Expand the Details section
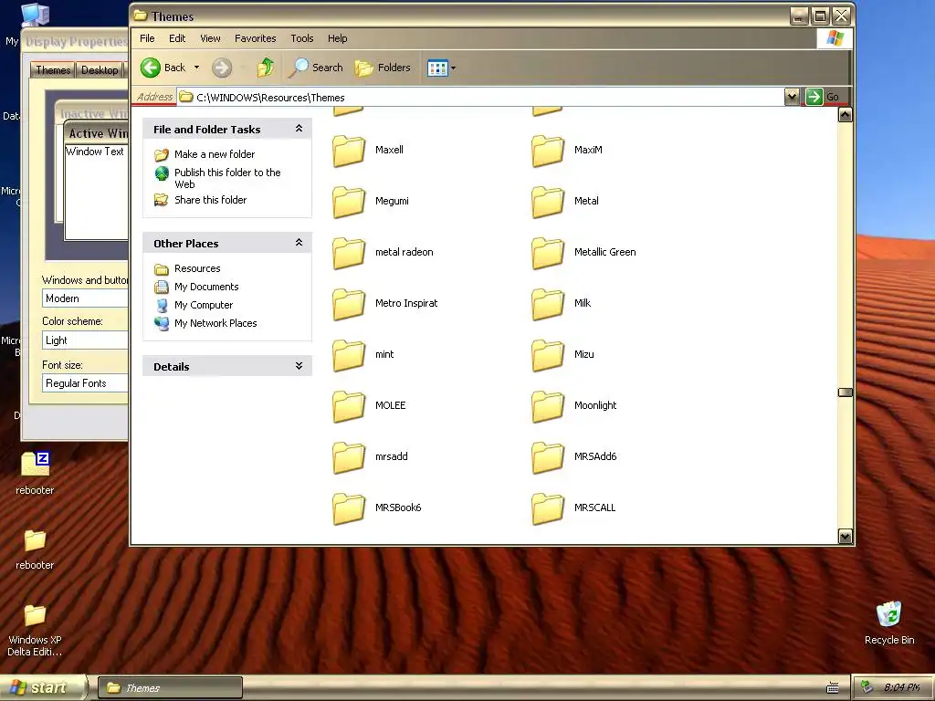The width and height of the screenshot is (935, 701). coord(299,366)
